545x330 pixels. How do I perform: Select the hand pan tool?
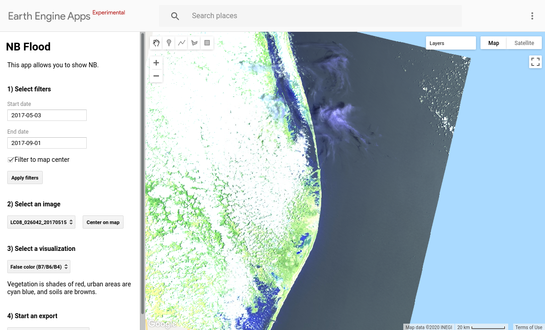click(x=156, y=42)
